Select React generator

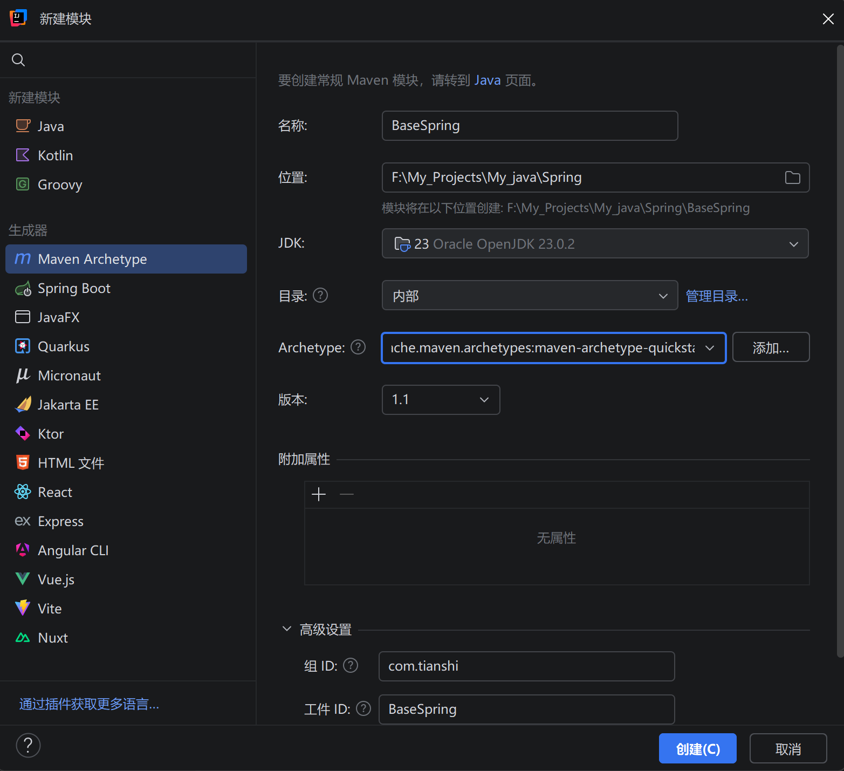pos(126,492)
